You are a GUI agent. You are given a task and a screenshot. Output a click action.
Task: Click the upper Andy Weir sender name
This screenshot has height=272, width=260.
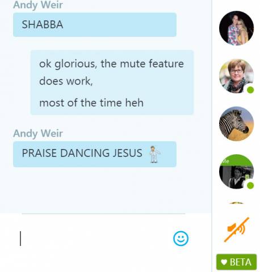pos(38,5)
